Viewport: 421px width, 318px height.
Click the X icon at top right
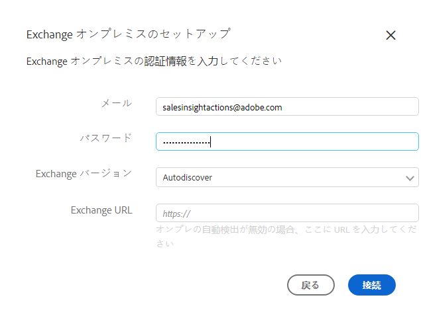point(391,36)
